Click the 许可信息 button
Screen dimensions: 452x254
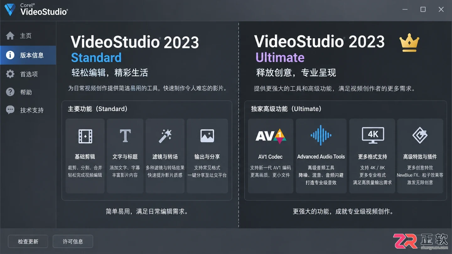click(73, 241)
